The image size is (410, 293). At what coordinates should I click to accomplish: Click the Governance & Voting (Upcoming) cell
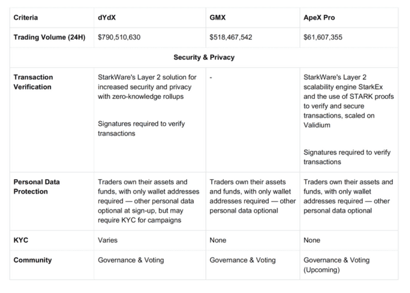click(337, 265)
